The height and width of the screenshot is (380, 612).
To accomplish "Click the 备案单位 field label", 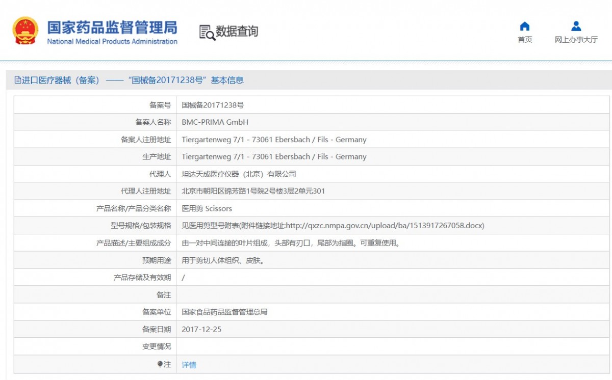I will 157,312.
